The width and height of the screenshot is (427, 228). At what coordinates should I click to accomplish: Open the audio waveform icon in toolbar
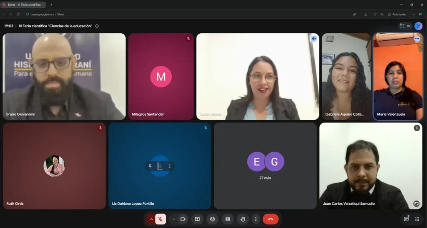tap(382, 15)
